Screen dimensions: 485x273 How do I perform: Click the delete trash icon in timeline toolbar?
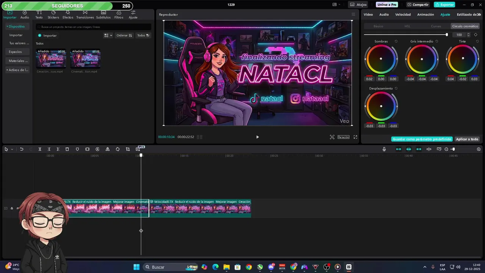point(67,149)
